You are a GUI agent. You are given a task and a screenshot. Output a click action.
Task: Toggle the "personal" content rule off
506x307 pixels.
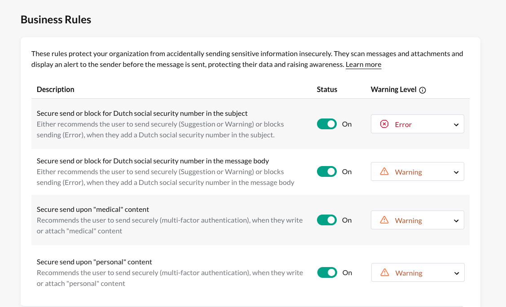[327, 273]
